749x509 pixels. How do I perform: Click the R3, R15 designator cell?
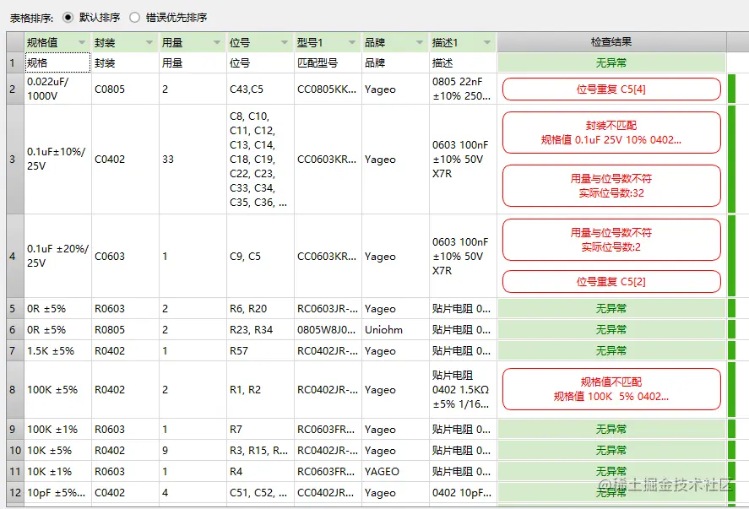260,450
